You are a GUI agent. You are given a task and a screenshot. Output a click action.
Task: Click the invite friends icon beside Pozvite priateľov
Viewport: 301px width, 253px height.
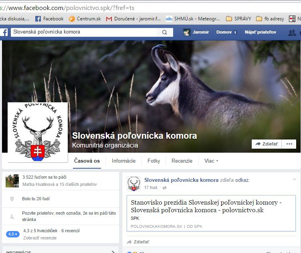tap(12, 217)
